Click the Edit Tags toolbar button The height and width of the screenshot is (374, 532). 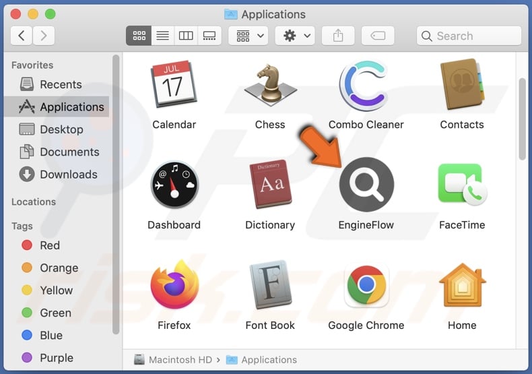click(x=378, y=36)
